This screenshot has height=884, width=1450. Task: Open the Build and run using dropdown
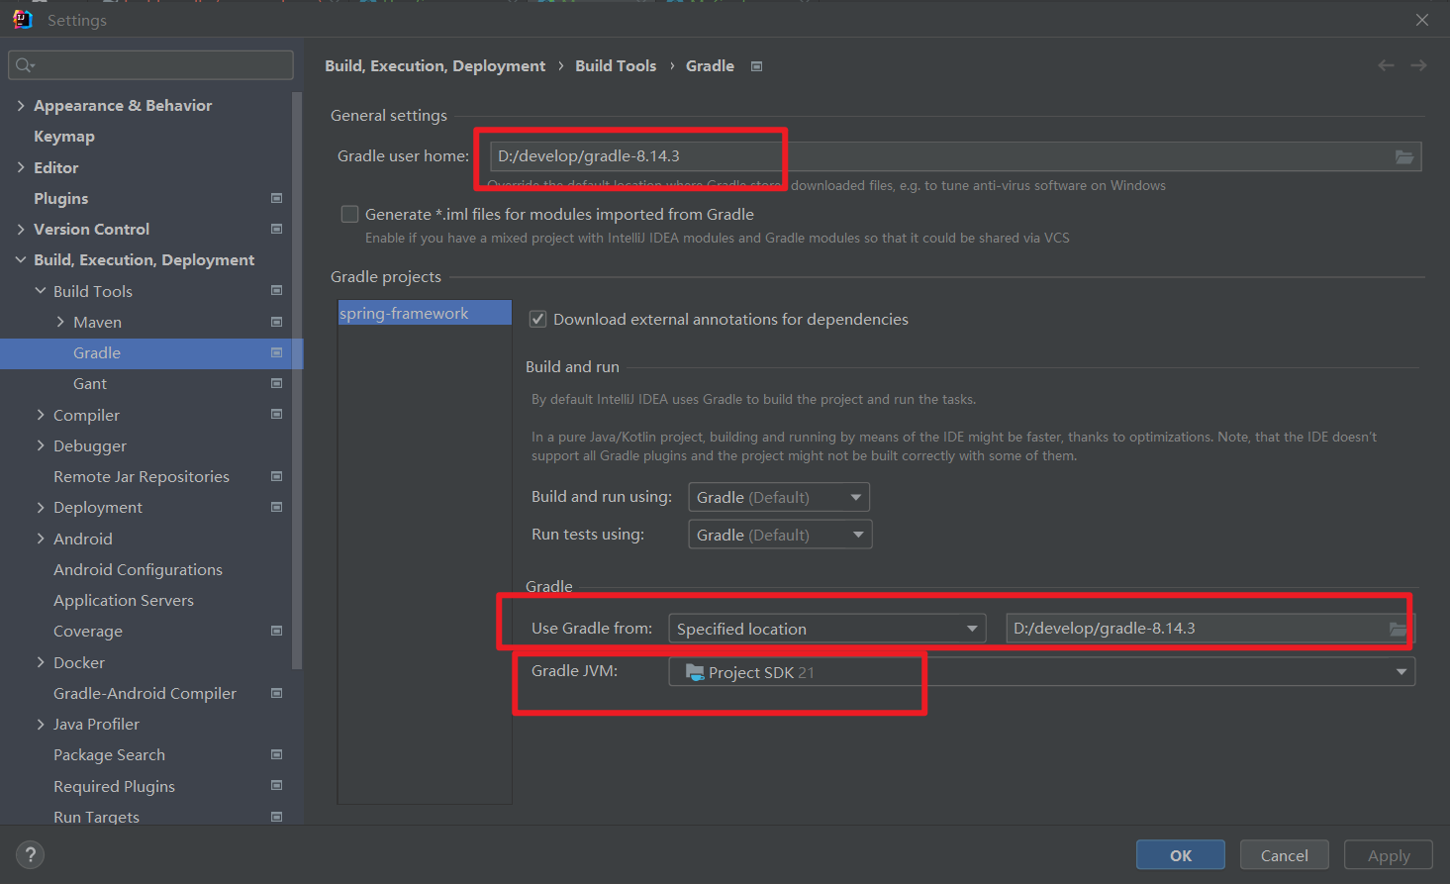[778, 497]
